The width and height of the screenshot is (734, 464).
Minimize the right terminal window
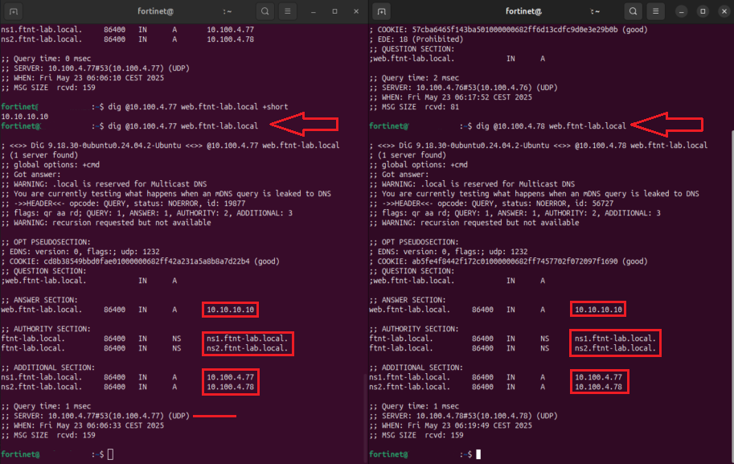pyautogui.click(x=681, y=11)
